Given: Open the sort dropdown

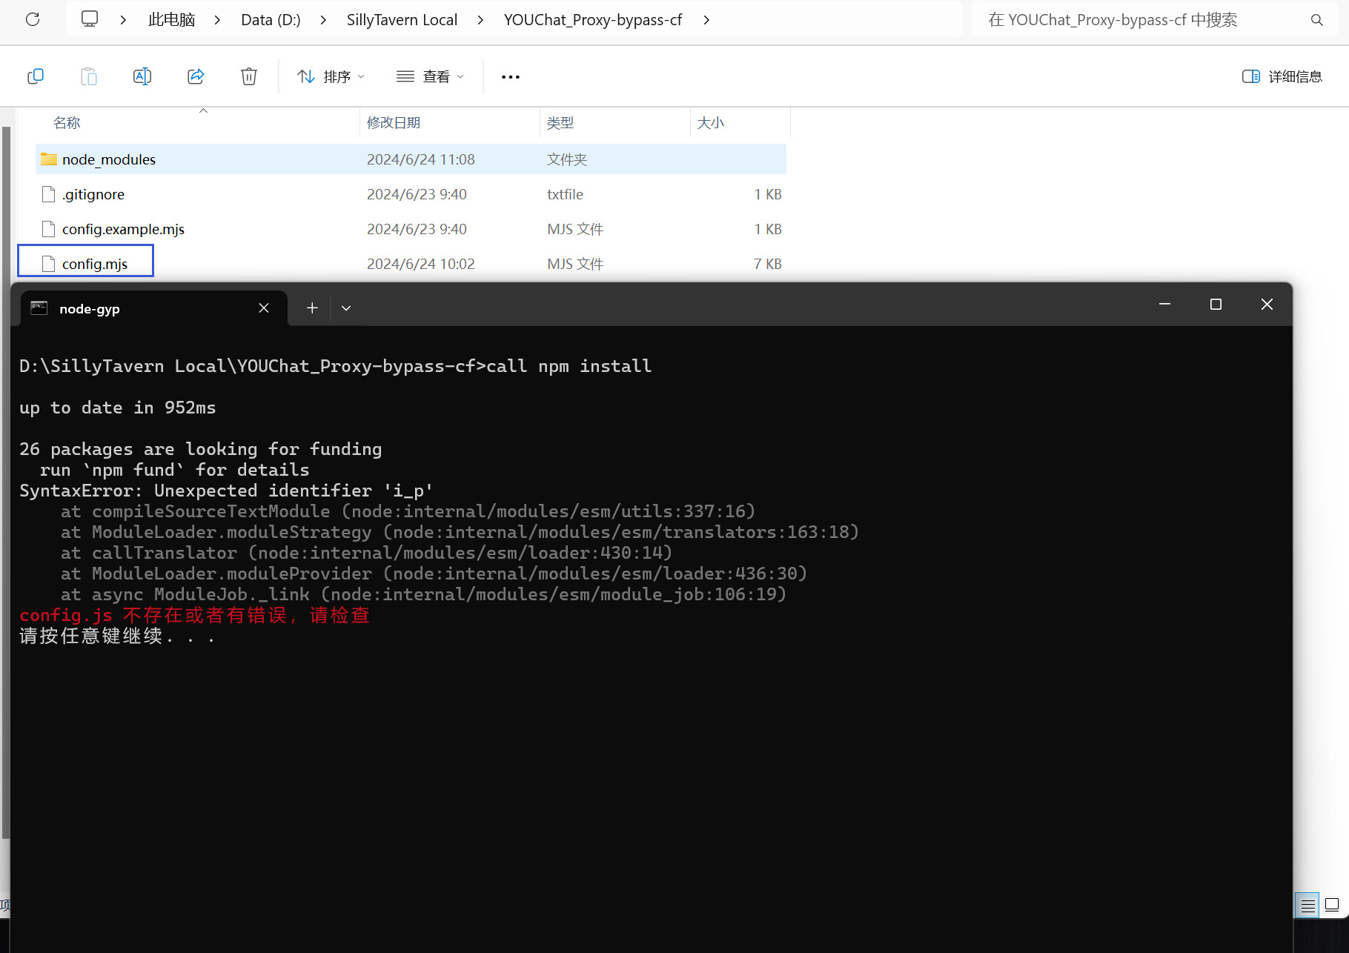Looking at the screenshot, I should (331, 76).
